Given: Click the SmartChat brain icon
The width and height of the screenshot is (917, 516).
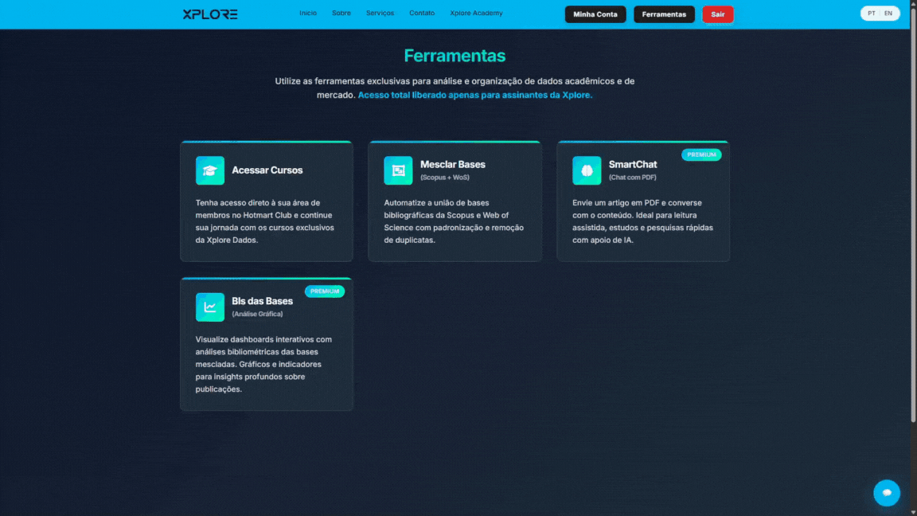Looking at the screenshot, I should click(x=587, y=170).
